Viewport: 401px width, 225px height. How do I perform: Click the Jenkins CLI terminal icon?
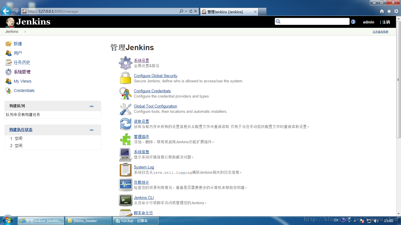126,200
